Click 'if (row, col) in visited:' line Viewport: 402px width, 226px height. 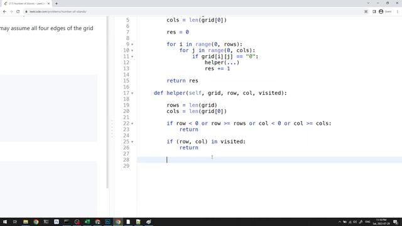tap(206, 141)
